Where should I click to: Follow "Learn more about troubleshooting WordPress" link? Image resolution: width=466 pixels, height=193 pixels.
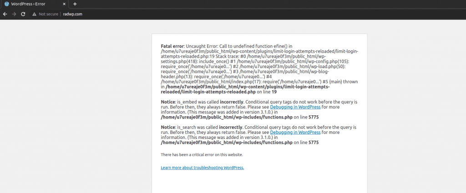[203, 168]
